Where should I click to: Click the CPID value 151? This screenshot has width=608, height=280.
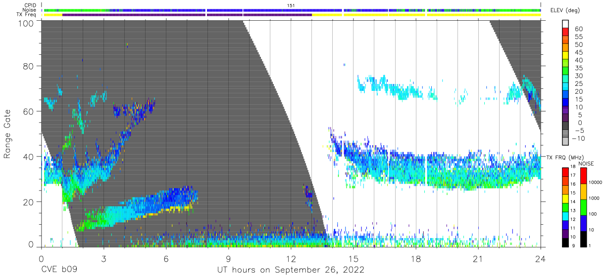tap(291, 5)
